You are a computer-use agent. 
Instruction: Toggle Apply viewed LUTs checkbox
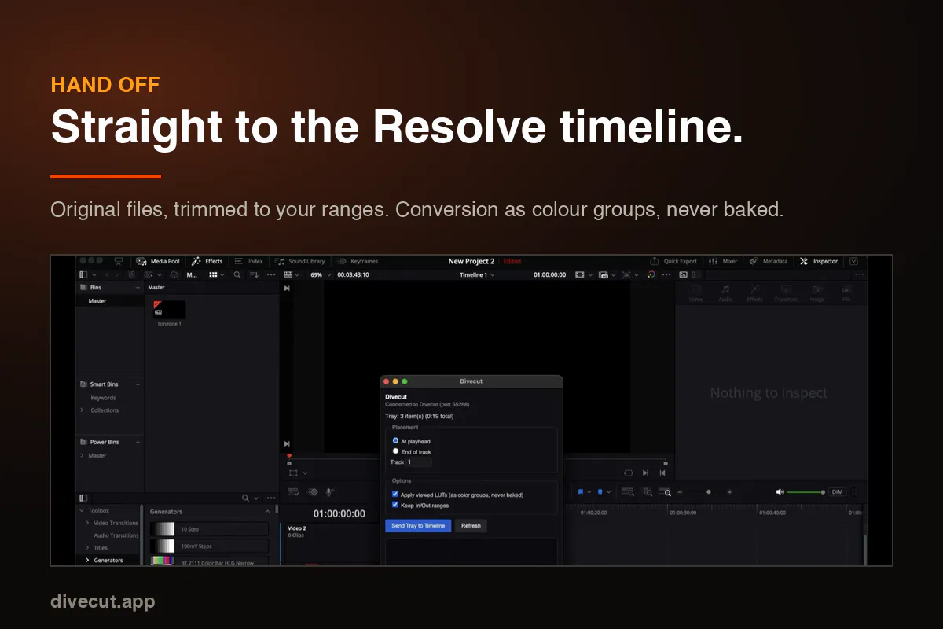tap(395, 495)
